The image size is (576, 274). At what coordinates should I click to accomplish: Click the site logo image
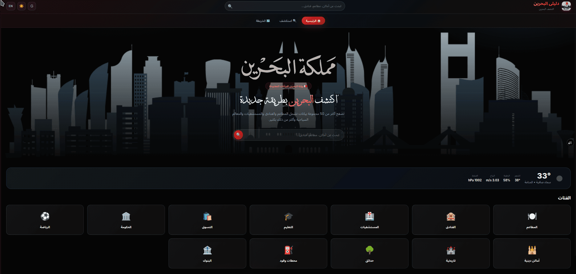[x=566, y=6]
